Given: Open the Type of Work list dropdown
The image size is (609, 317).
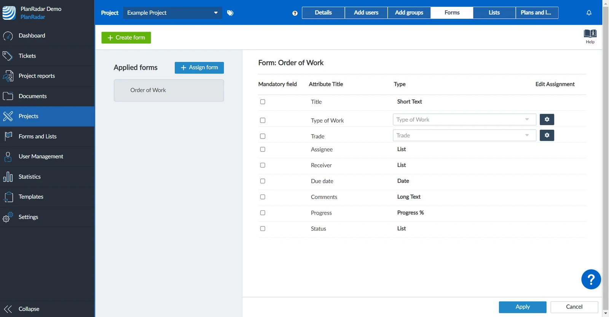Looking at the screenshot, I should point(464,119).
